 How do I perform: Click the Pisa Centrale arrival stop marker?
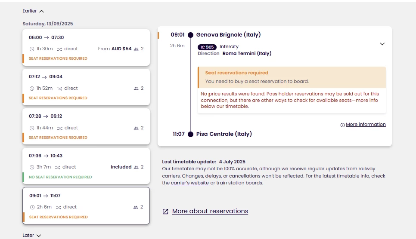pos(190,135)
